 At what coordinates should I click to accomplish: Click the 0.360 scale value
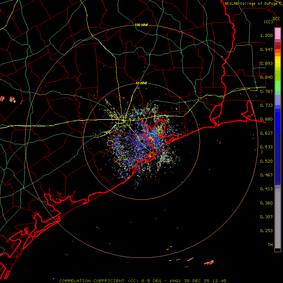click(x=266, y=203)
